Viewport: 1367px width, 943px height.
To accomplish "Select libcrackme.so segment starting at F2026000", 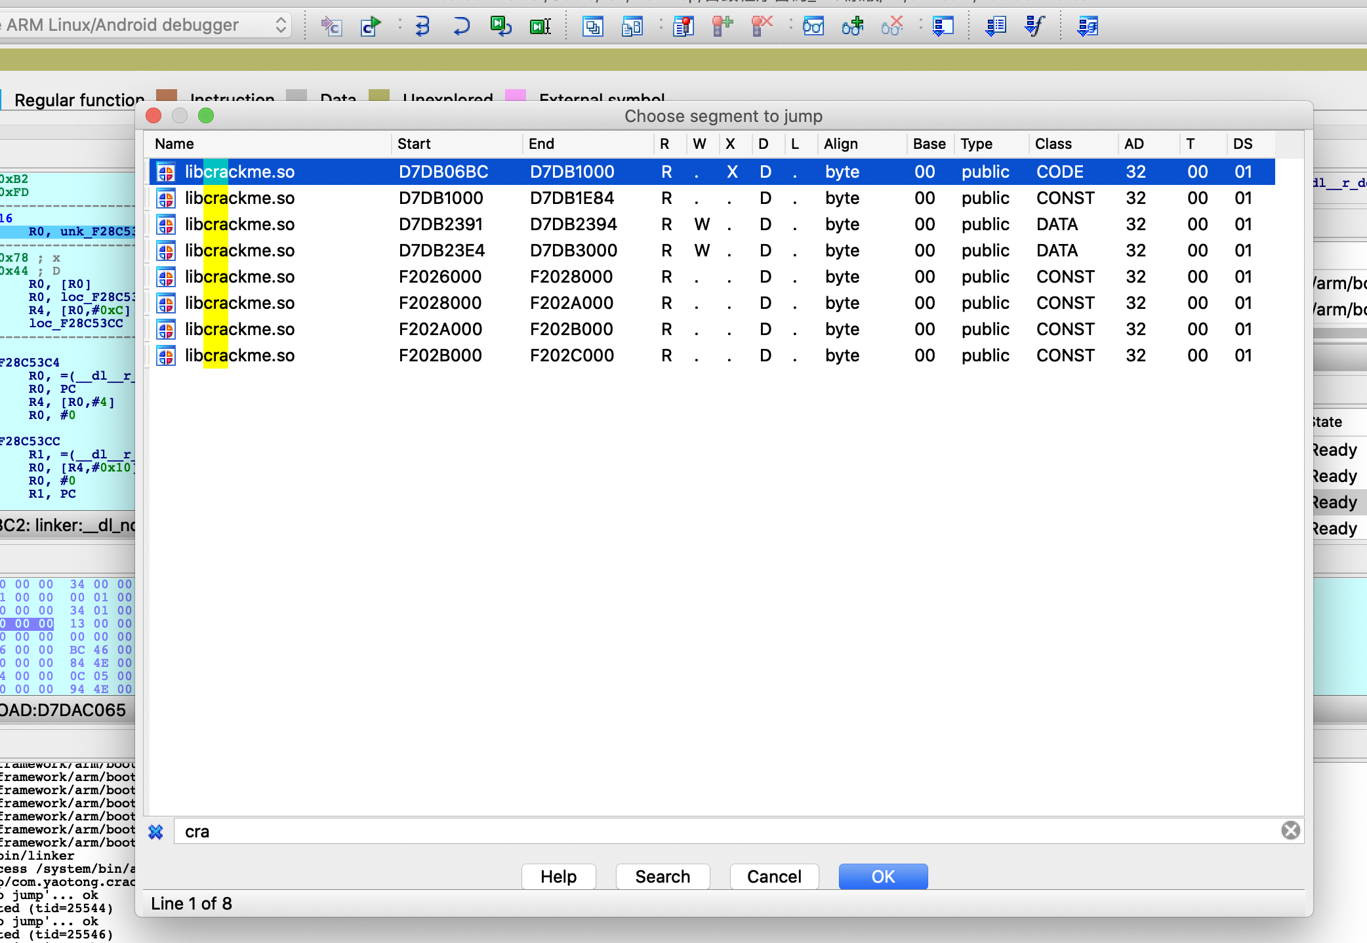I will [x=440, y=277].
